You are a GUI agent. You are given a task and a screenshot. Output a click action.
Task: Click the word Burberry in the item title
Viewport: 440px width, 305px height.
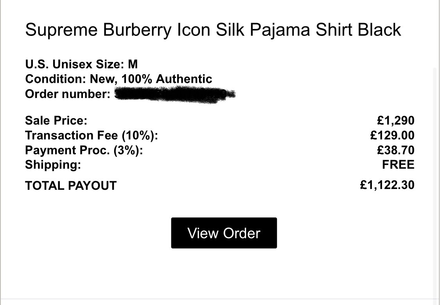tap(137, 30)
